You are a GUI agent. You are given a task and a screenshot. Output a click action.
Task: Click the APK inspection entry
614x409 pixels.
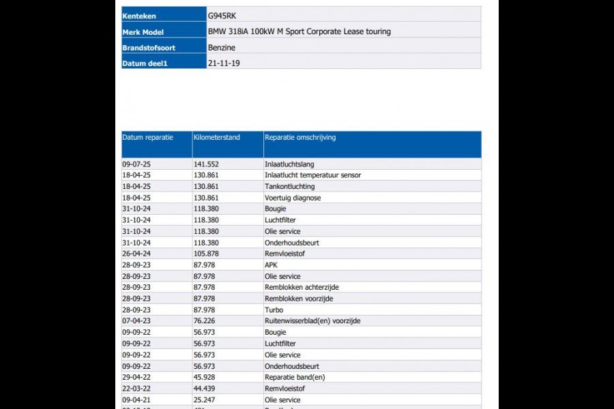[x=271, y=265]
